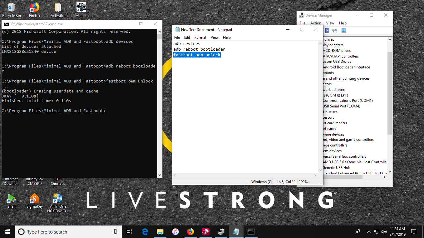Open the All In One NCK Box Crack shortcut

click(58, 201)
